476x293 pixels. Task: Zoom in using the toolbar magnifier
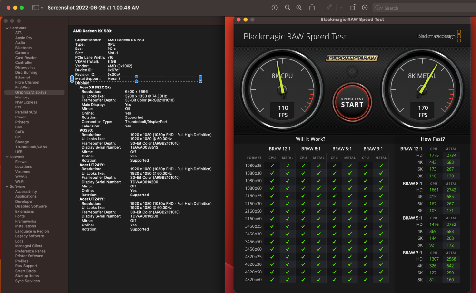(x=299, y=8)
